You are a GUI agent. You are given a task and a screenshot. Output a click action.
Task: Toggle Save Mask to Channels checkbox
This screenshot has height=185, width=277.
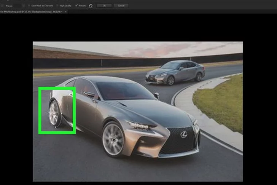coord(30,6)
